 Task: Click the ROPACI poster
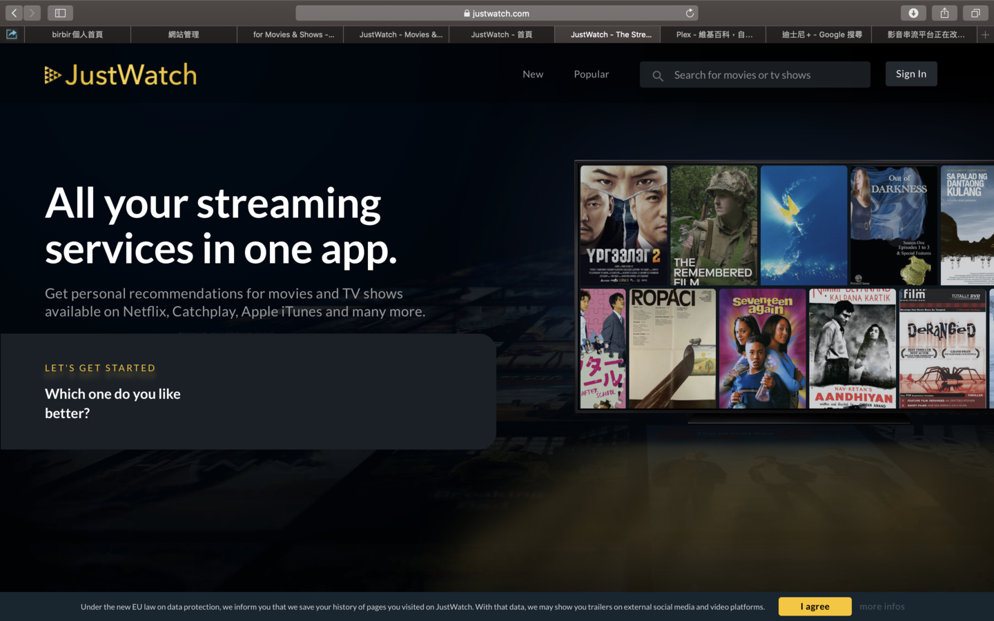(x=672, y=348)
